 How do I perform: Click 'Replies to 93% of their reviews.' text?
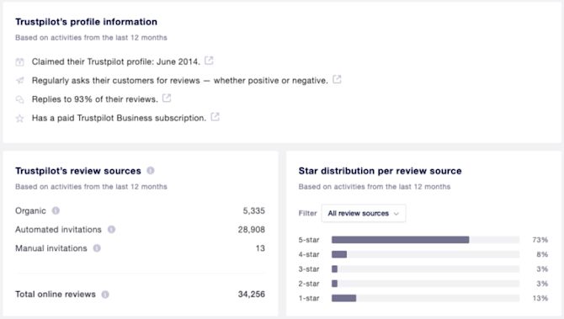pos(95,99)
